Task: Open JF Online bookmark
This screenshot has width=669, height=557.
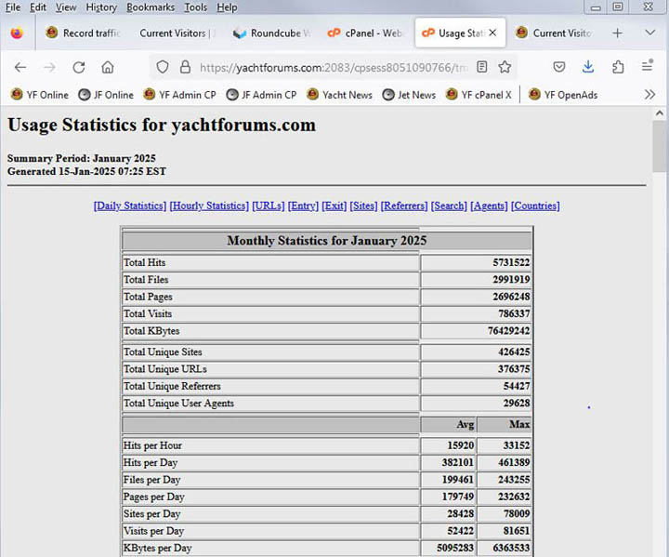Action: pyautogui.click(x=106, y=95)
